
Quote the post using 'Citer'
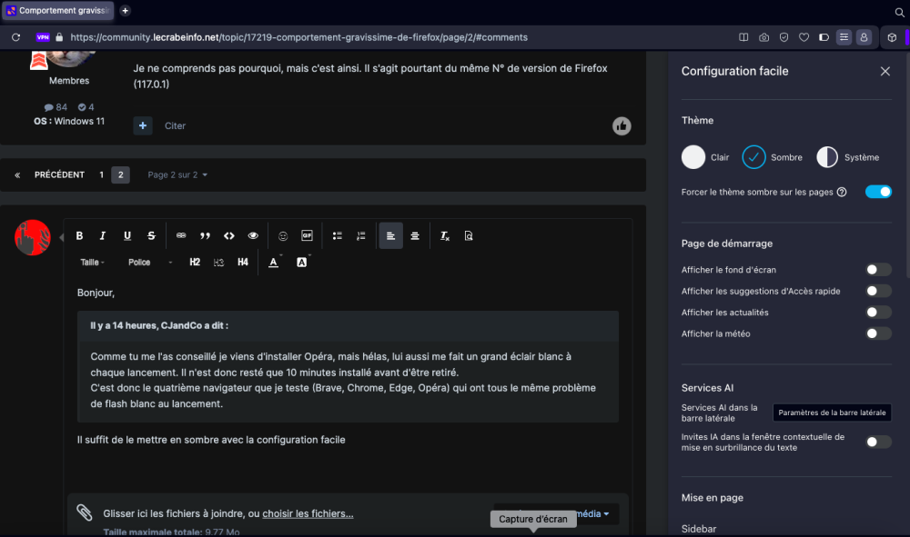[175, 125]
